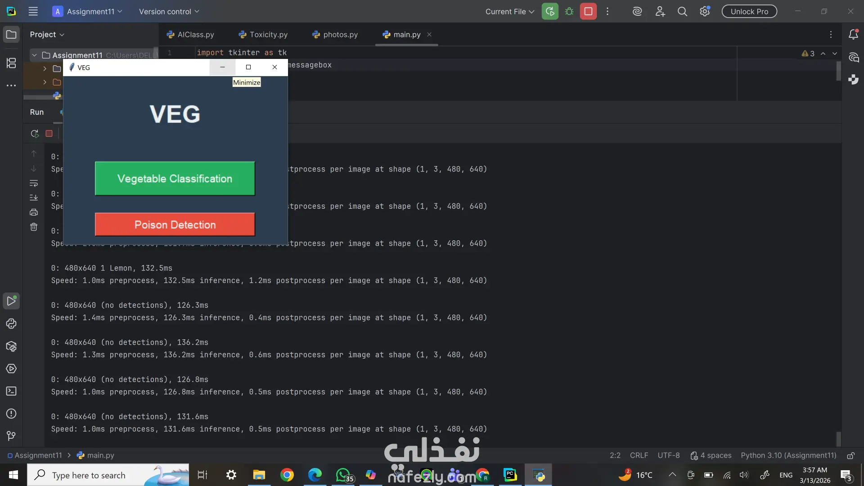Open the 3 warnings inspection indicator
Viewport: 864px width, 486px height.
(x=808, y=54)
